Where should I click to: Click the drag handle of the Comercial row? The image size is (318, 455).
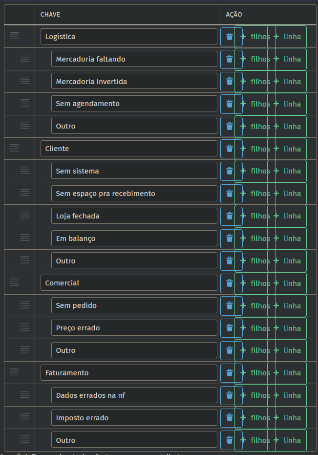pyautogui.click(x=14, y=282)
